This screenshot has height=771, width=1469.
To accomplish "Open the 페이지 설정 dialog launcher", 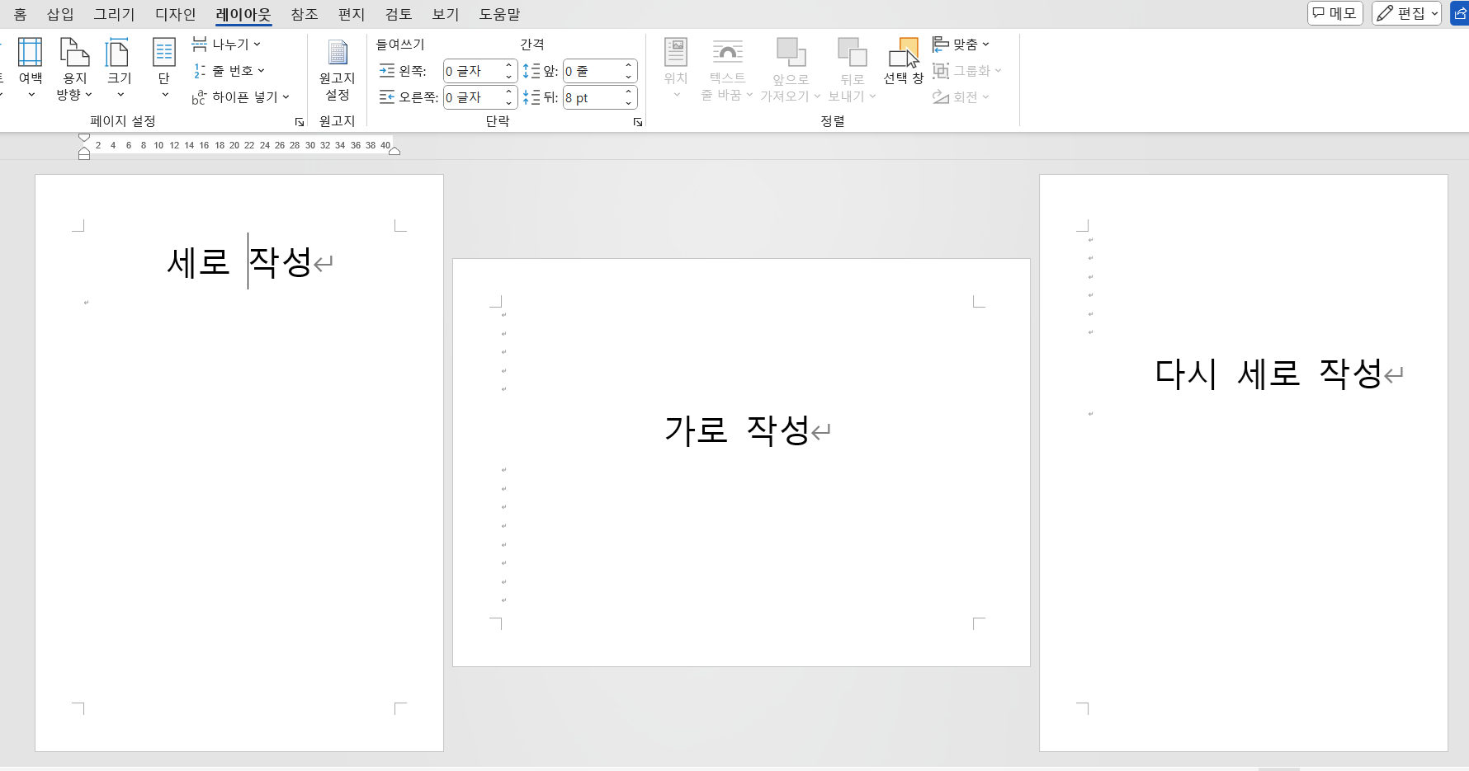I will coord(299,121).
